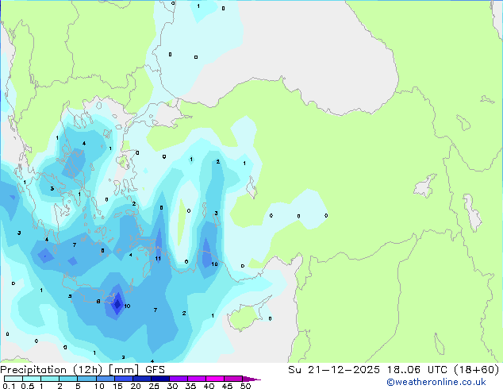Image resolution: width=503 pixels, height=389 pixels.
Task: Click the legend label '15'
Action: pos(117,386)
